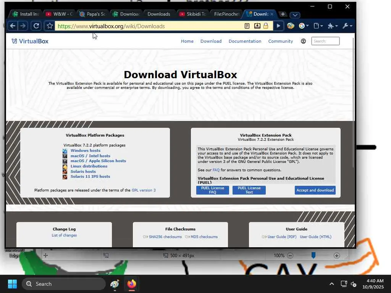This screenshot has width=391, height=293.
Task: Open the GPL version 3 link
Action: click(x=144, y=190)
